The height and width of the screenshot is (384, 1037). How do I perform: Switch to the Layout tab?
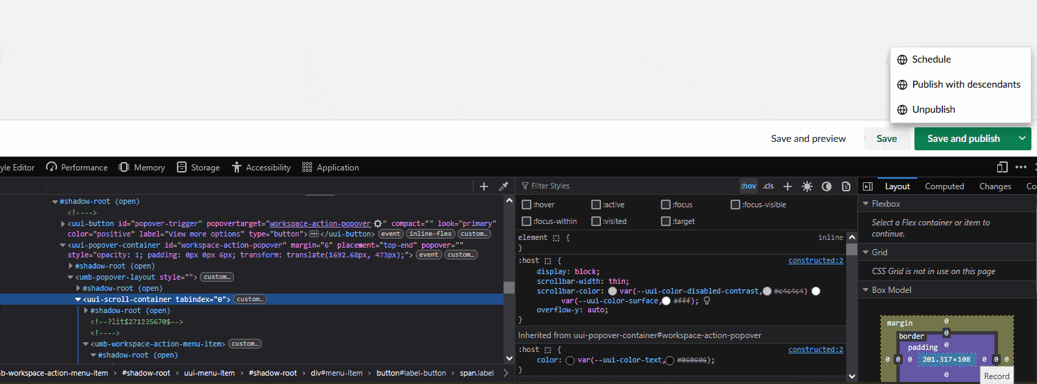[x=897, y=186]
